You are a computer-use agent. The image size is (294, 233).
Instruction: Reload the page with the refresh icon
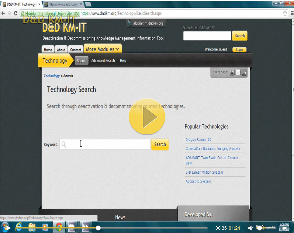pos(16,13)
